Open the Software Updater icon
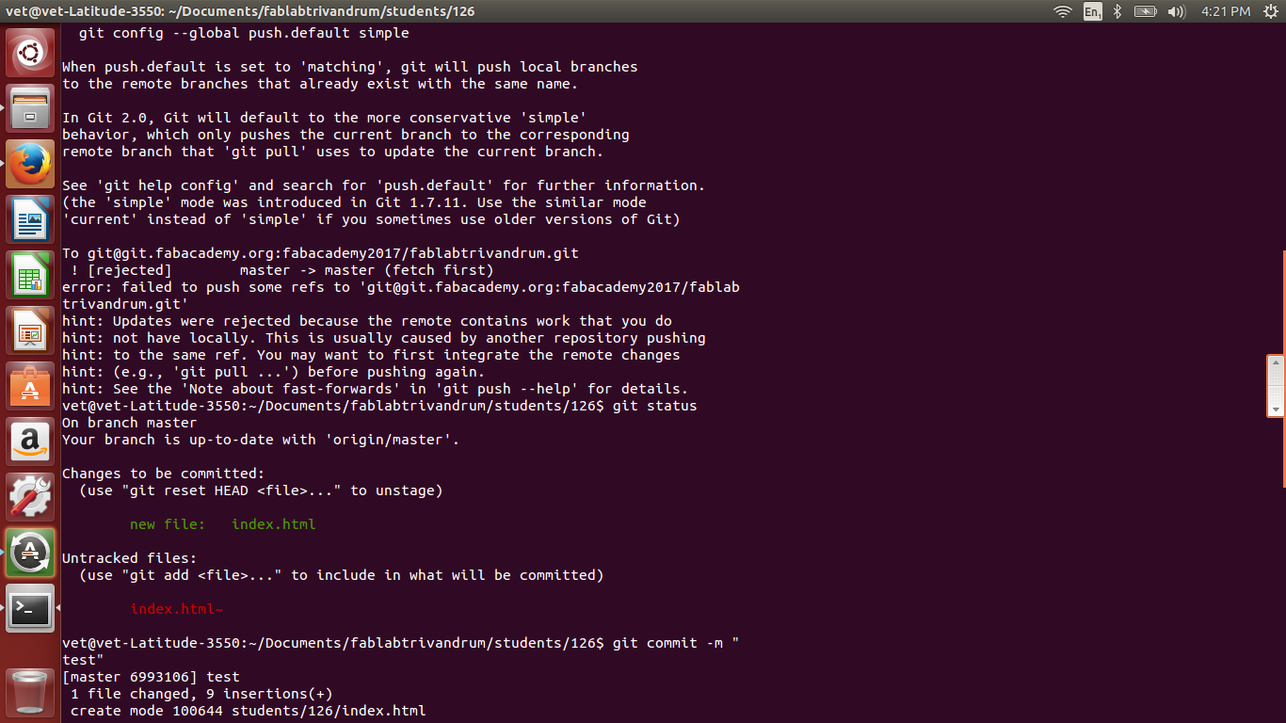 click(x=30, y=553)
